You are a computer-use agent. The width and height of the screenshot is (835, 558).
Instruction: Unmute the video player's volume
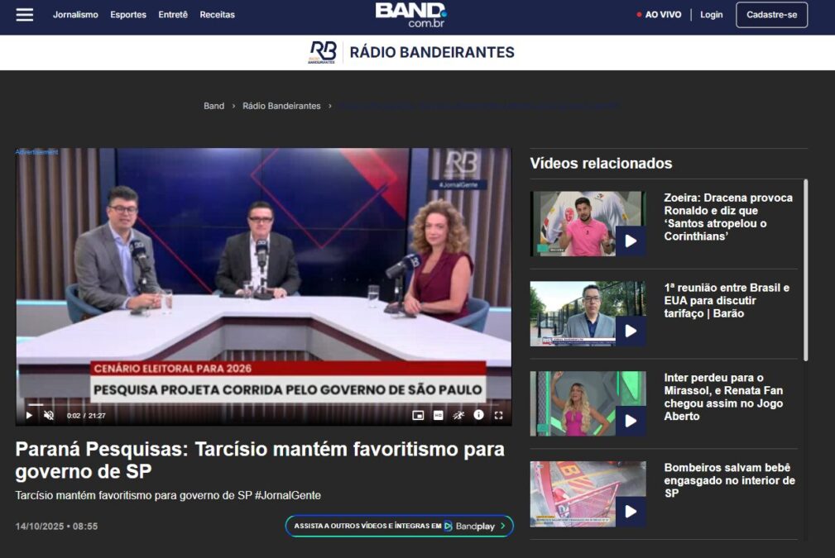point(49,416)
